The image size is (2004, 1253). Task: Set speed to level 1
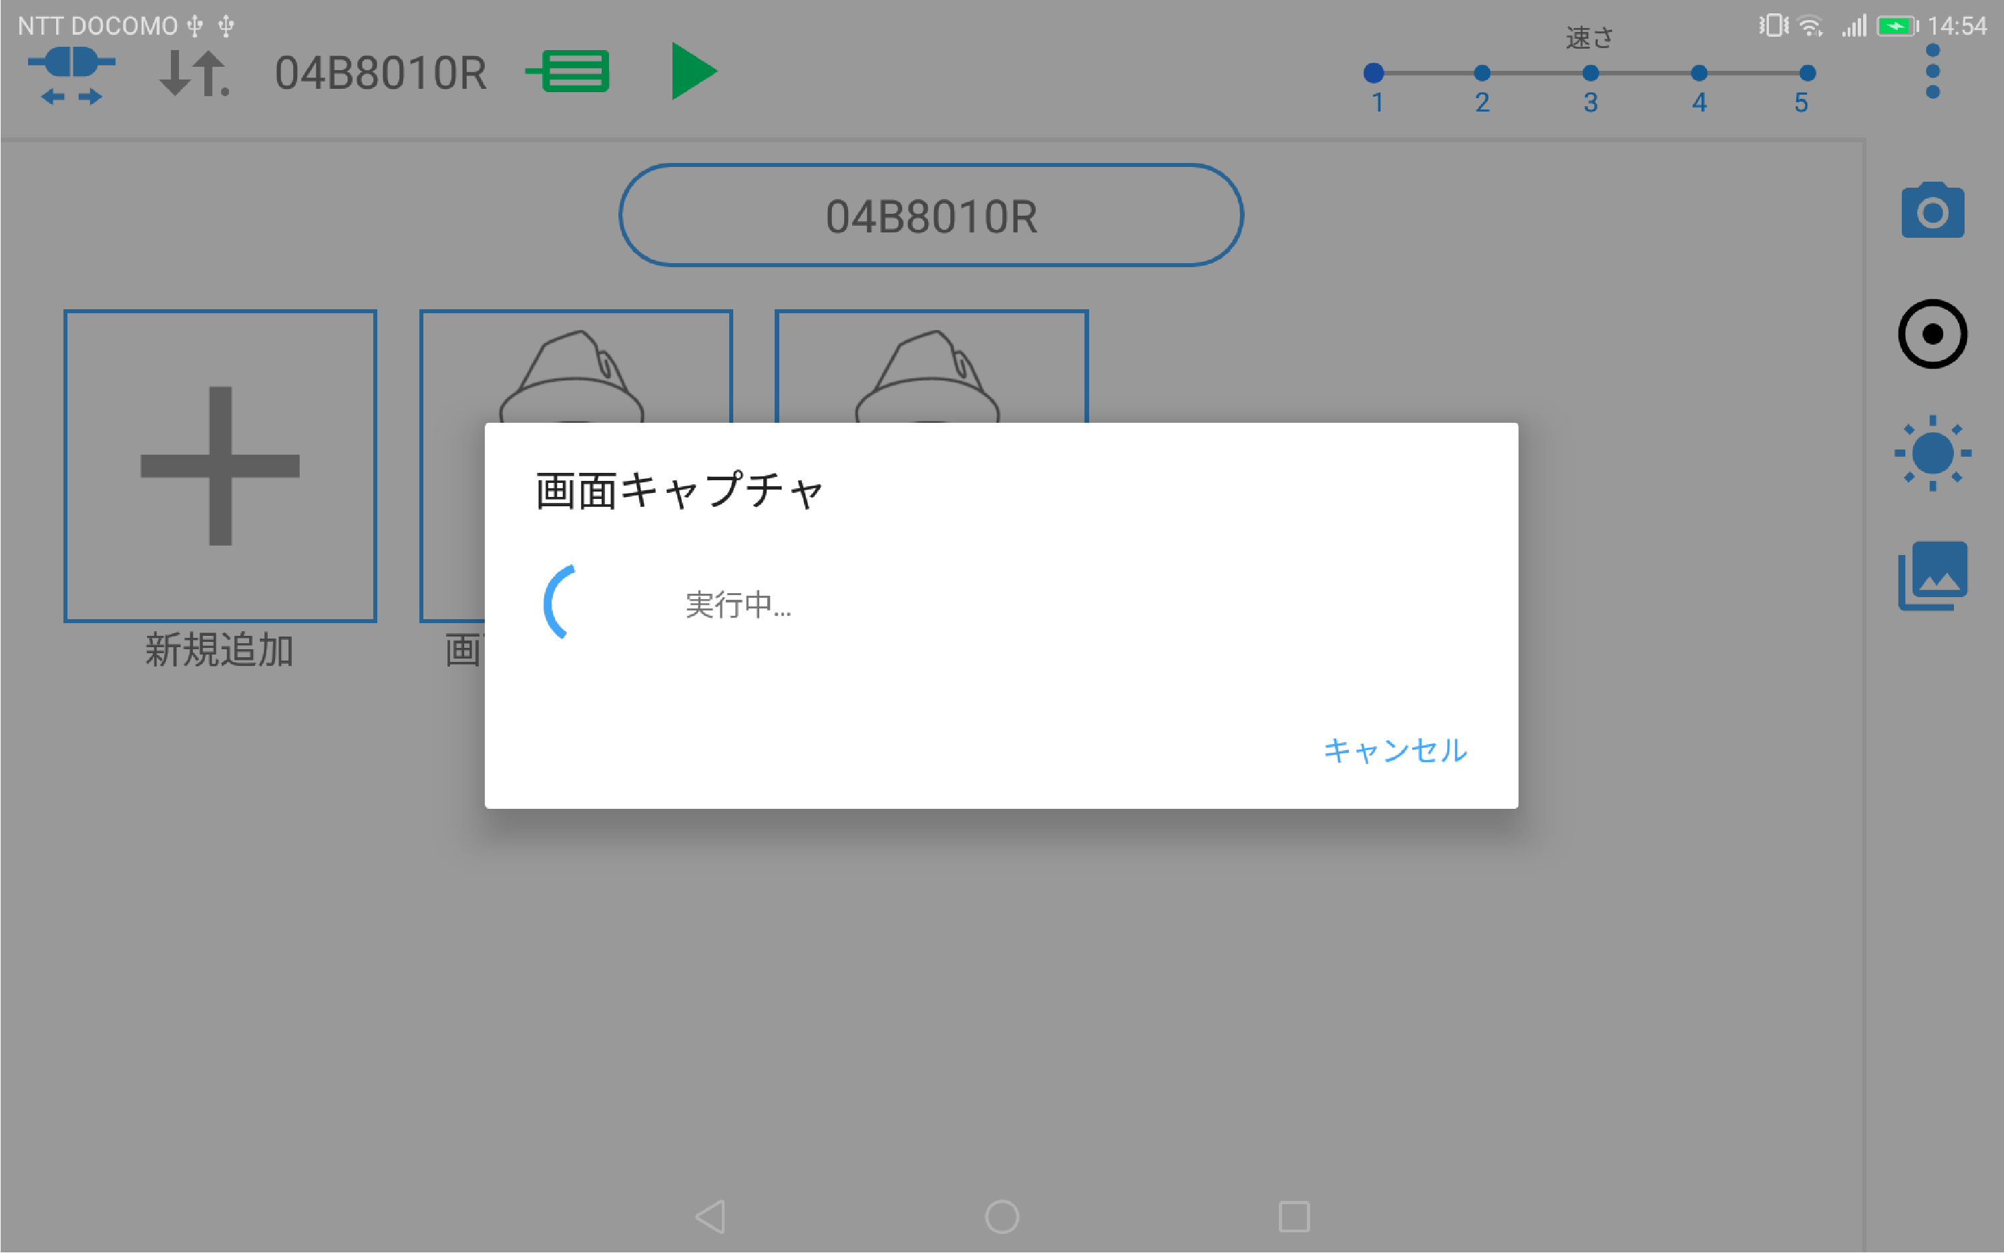(x=1374, y=73)
